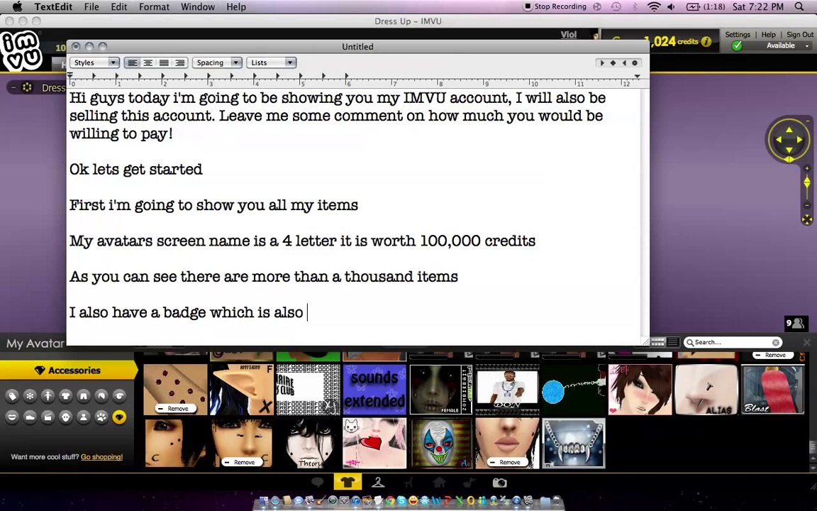Image resolution: width=817 pixels, height=511 pixels.
Task: Select the vampire fangs necklace thumbnail
Action: [x=574, y=443]
